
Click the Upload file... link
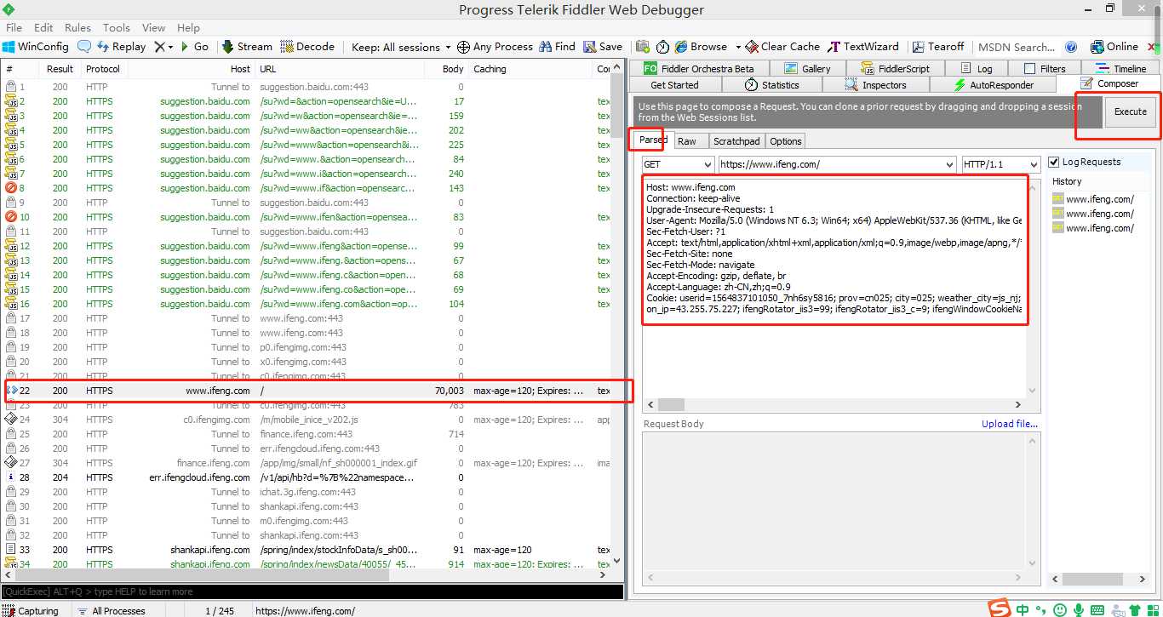[1010, 424]
